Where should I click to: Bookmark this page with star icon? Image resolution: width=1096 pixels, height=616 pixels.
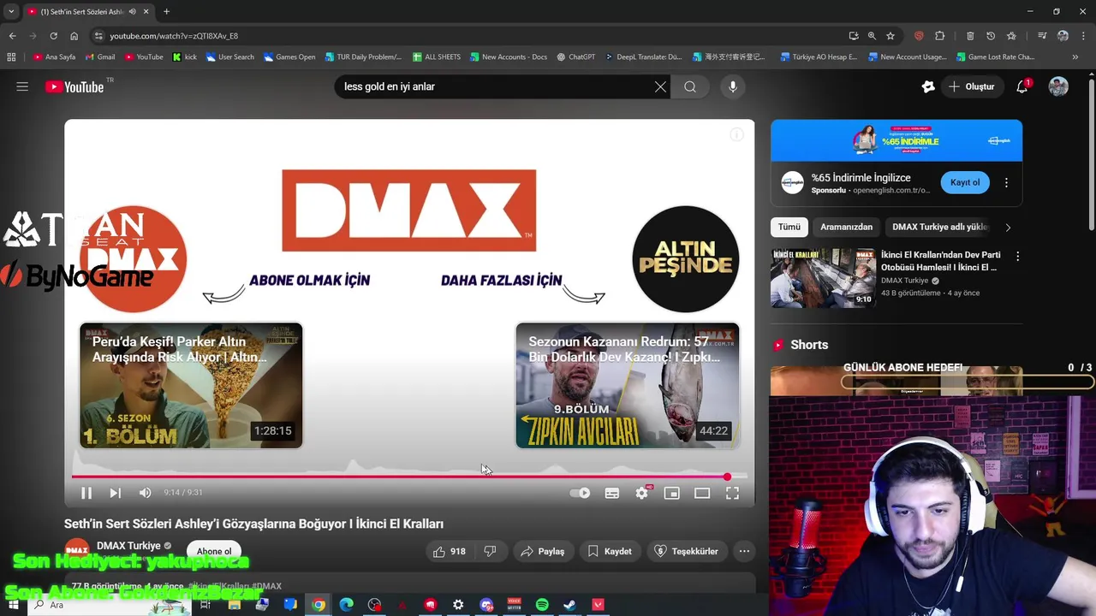(x=890, y=36)
